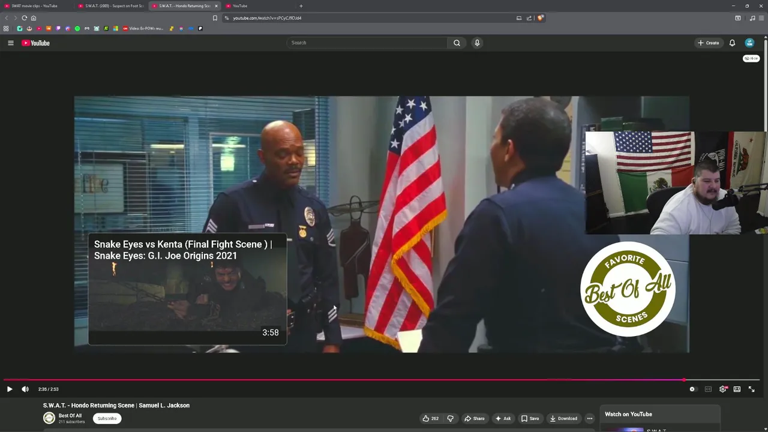Open the Video: Ex-POWs bookmark
The width and height of the screenshot is (768, 432).
[143, 28]
